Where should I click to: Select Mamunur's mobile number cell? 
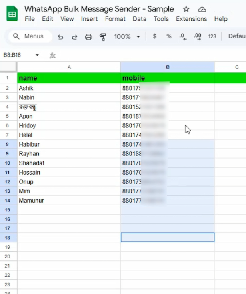pyautogui.click(x=168, y=201)
